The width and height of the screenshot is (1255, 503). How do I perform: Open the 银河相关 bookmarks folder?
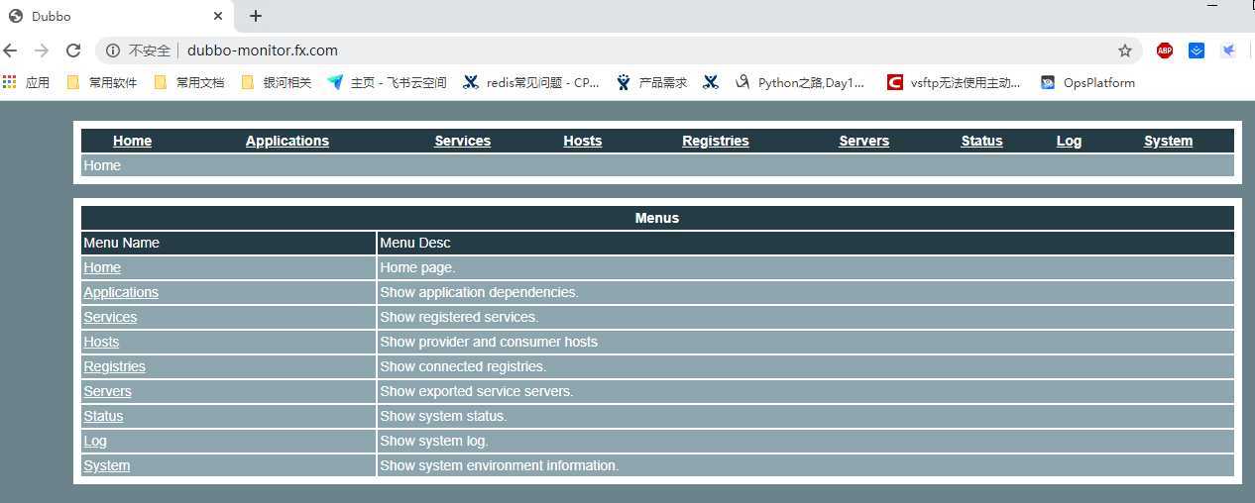point(277,83)
